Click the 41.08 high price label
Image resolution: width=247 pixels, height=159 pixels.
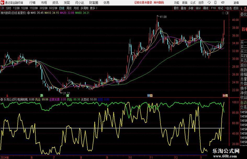pos(163,17)
